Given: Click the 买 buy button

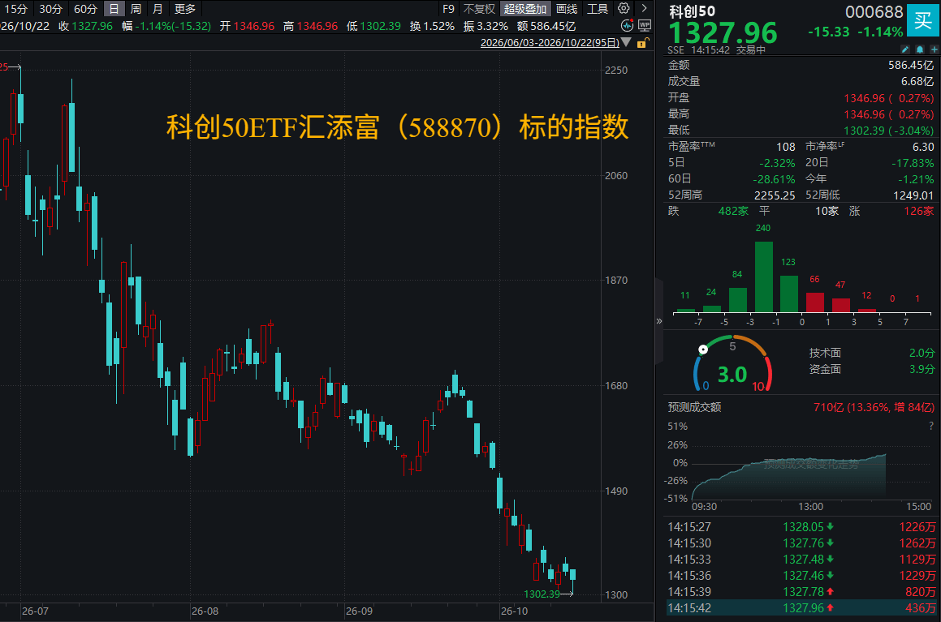Looking at the screenshot, I should pyautogui.click(x=923, y=20).
